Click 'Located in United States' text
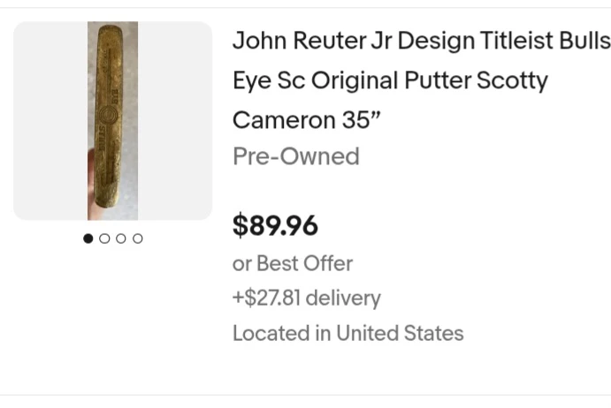 tap(348, 333)
